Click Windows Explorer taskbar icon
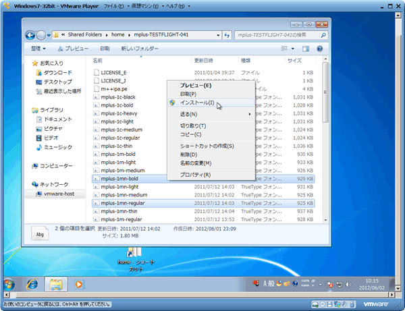 (56, 284)
